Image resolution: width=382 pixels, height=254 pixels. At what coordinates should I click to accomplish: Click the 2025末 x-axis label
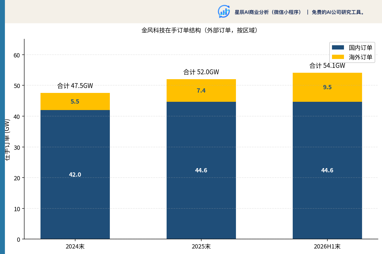click(201, 246)
